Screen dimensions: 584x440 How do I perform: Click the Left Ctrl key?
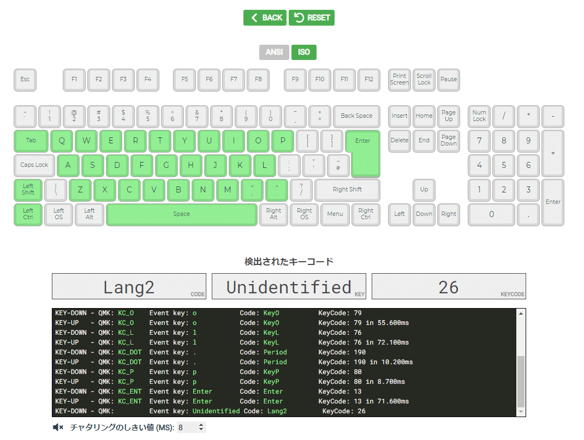point(28,214)
